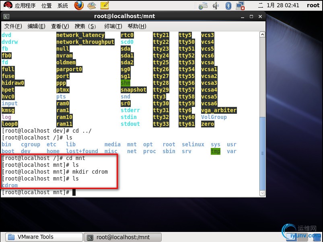This screenshot has width=323, height=242.
Task: Click the terminal window title icon
Action: click(x=6, y=16)
